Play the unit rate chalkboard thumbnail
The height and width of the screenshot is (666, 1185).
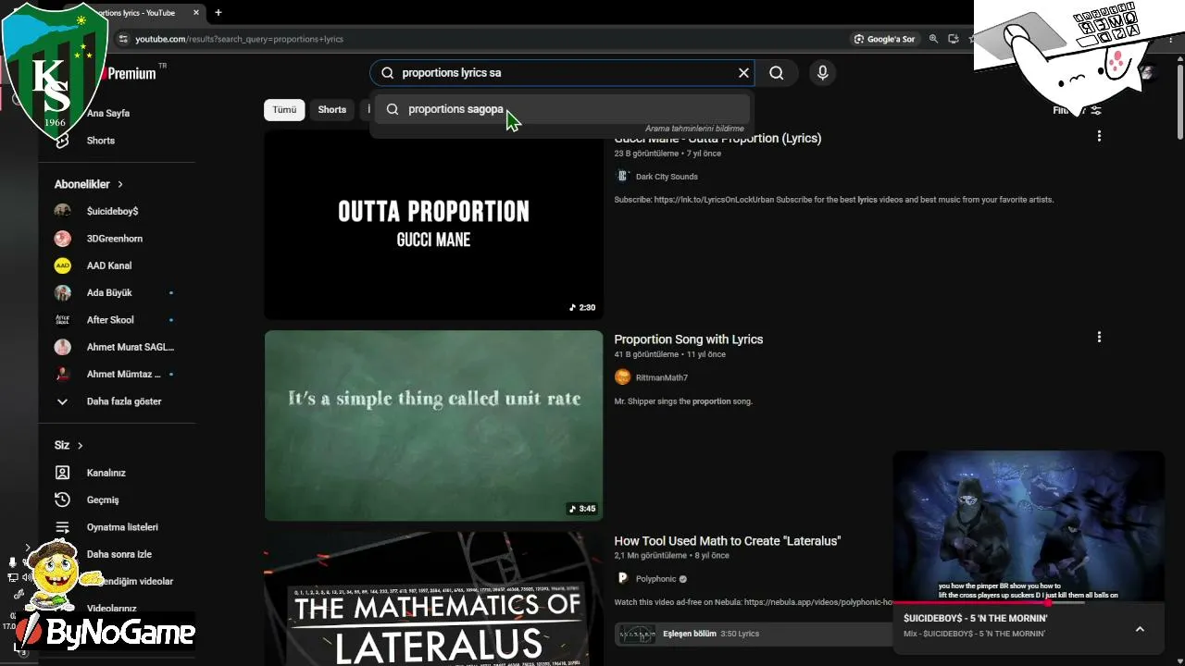[433, 425]
